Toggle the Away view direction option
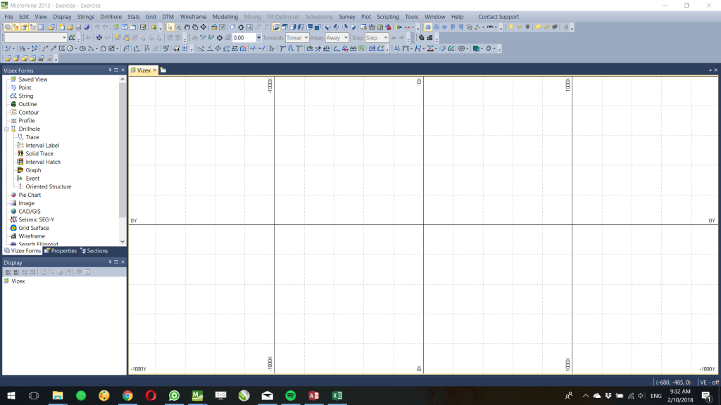 (317, 37)
